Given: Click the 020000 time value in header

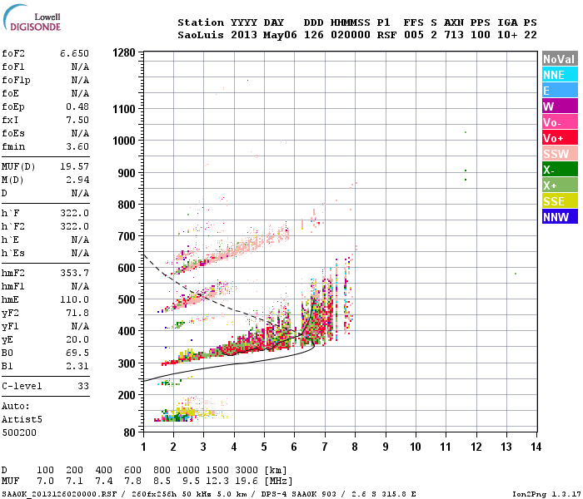Looking at the screenshot, I should tap(351, 35).
